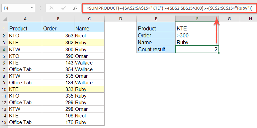This screenshot has height=128, width=257.
Task: Click cell with order value 590
Action: (58, 56)
